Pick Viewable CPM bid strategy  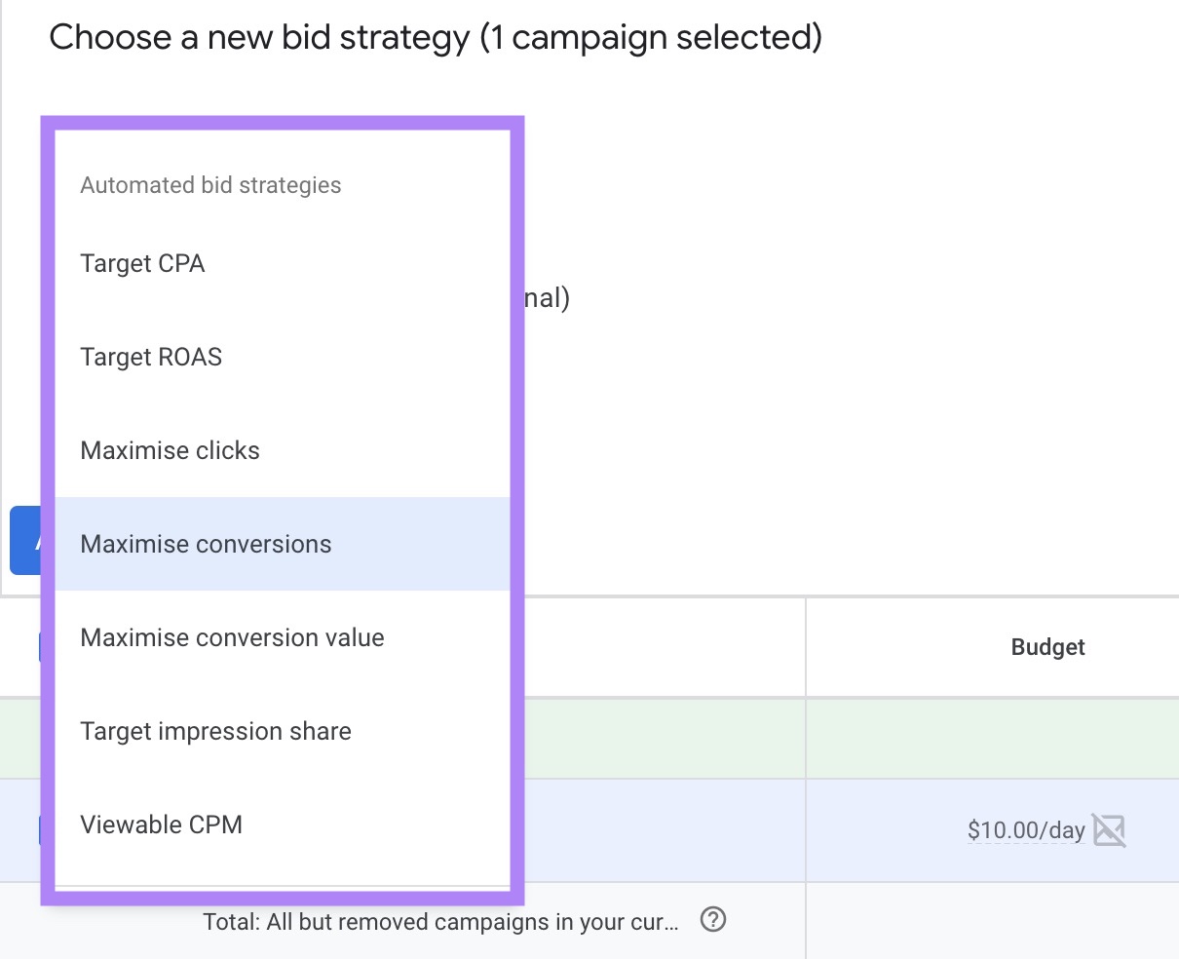tap(162, 825)
